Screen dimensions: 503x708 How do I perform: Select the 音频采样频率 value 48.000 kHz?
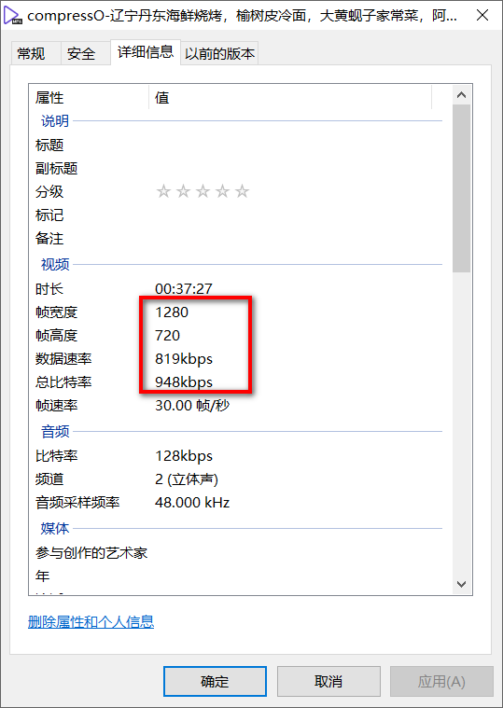pos(192,503)
